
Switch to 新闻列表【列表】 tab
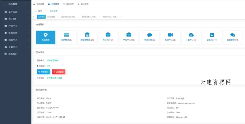(x=89, y=17)
